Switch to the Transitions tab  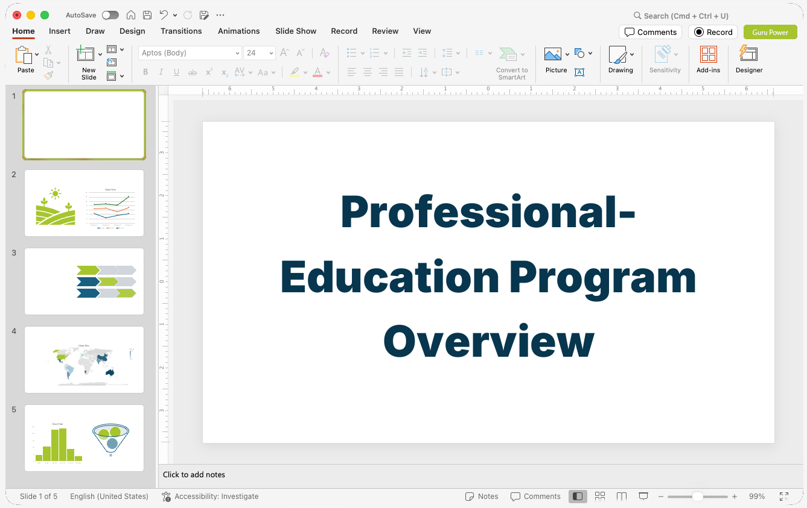coord(181,31)
